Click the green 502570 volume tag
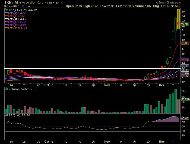 tap(185, 99)
